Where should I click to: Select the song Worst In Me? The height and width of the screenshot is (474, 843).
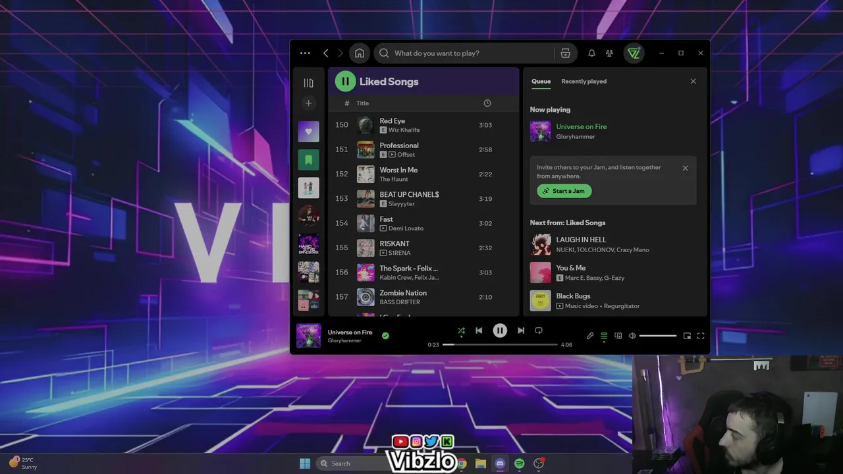pyautogui.click(x=398, y=170)
